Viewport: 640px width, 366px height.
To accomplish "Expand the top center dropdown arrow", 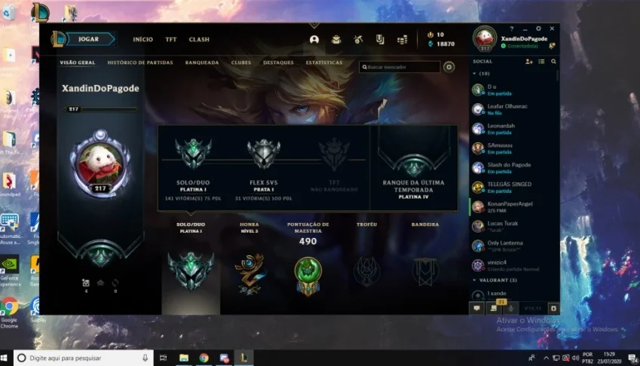I will [x=314, y=26].
